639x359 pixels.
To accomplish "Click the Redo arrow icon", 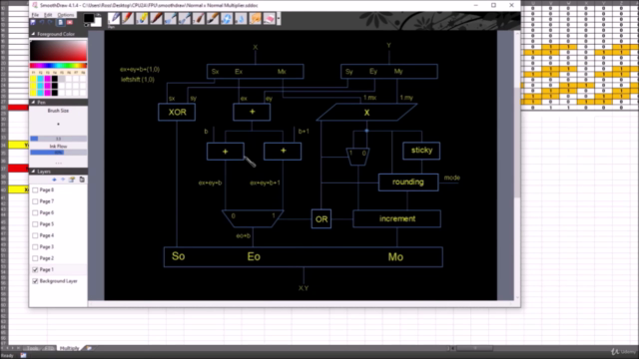I will [x=50, y=23].
